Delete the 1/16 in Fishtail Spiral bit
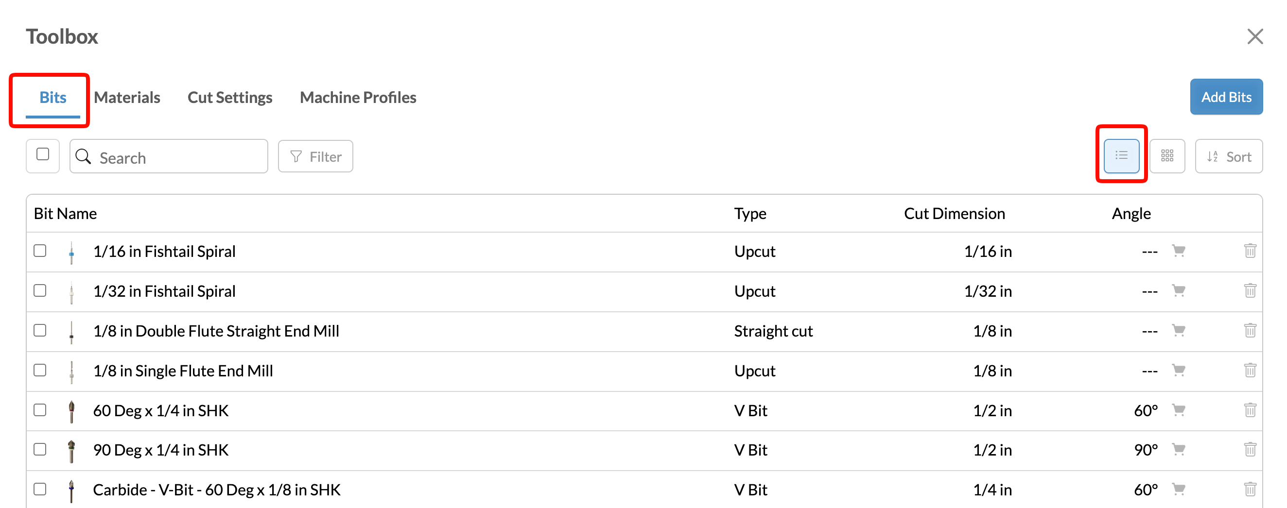This screenshot has height=508, width=1287. click(1250, 251)
